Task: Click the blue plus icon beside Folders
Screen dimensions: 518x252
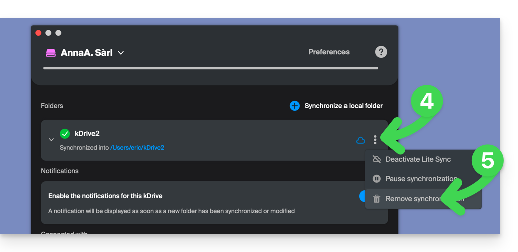Action: click(x=295, y=106)
